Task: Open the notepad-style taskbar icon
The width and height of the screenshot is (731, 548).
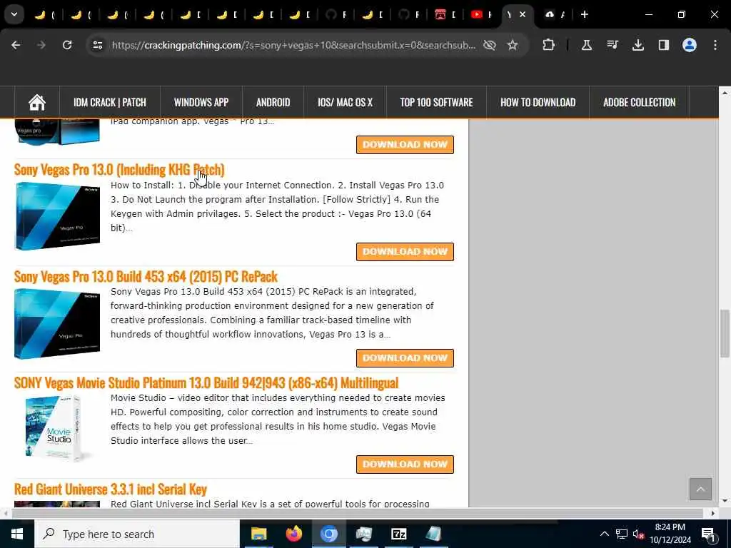Action: click(433, 534)
